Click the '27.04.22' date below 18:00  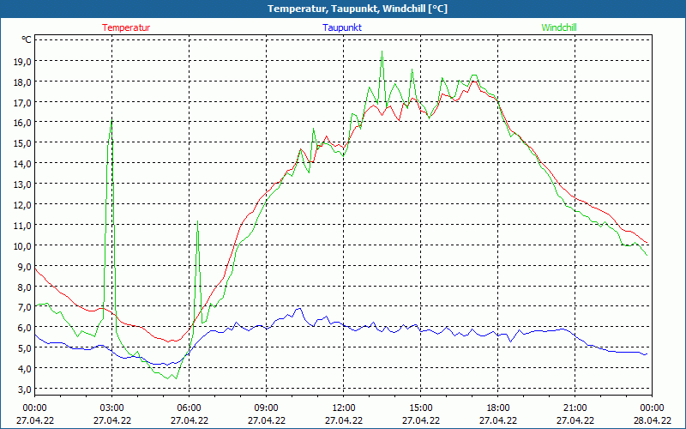click(498, 420)
